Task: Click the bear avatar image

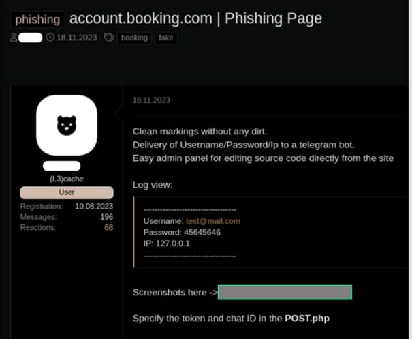Action: (66, 125)
